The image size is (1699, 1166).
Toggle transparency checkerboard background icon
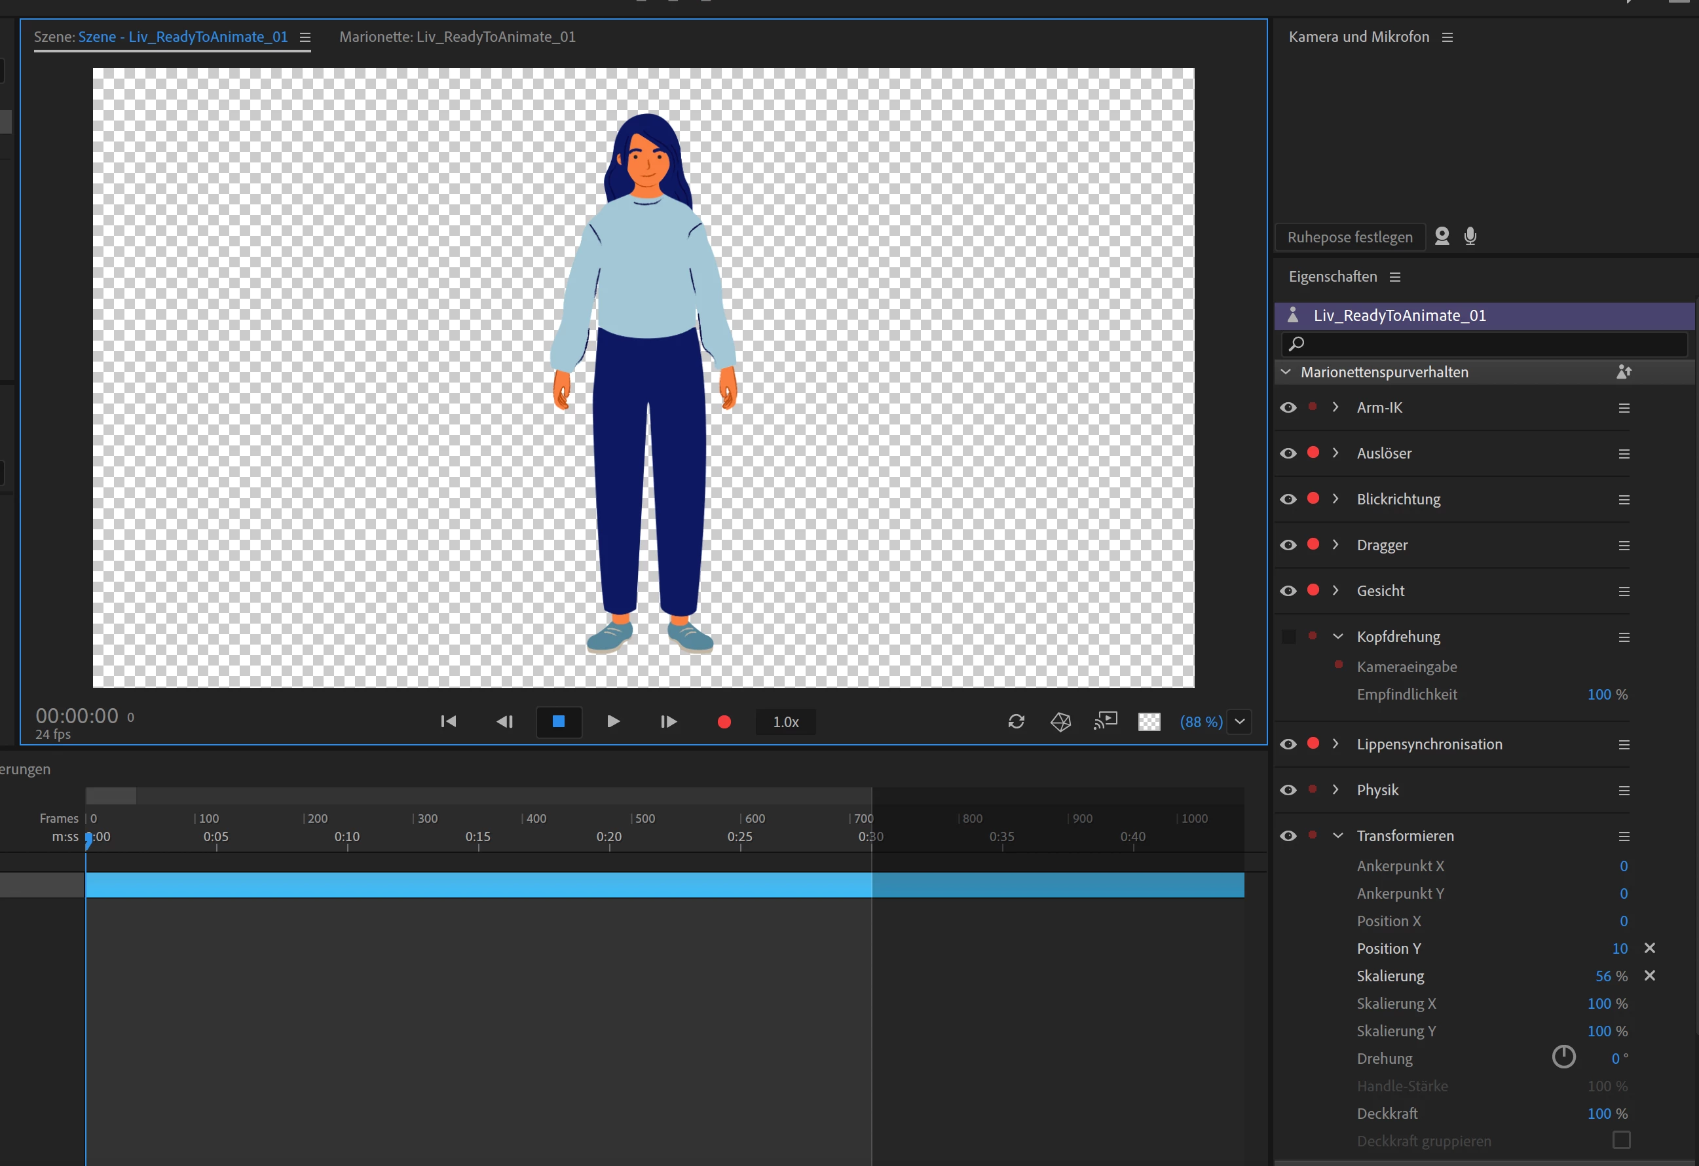1149,721
